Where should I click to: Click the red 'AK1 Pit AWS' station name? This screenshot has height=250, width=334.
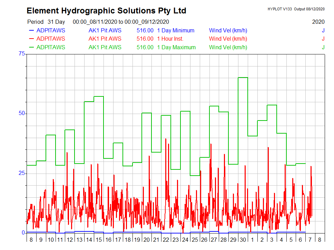(x=105, y=39)
